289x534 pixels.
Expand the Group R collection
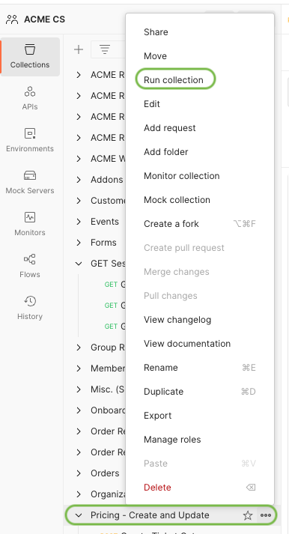(x=79, y=348)
